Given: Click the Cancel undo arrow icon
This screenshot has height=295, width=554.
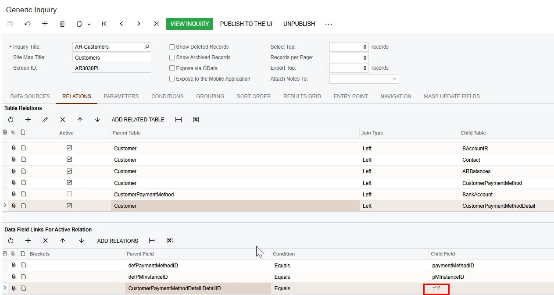Looking at the screenshot, I should pyautogui.click(x=28, y=24).
